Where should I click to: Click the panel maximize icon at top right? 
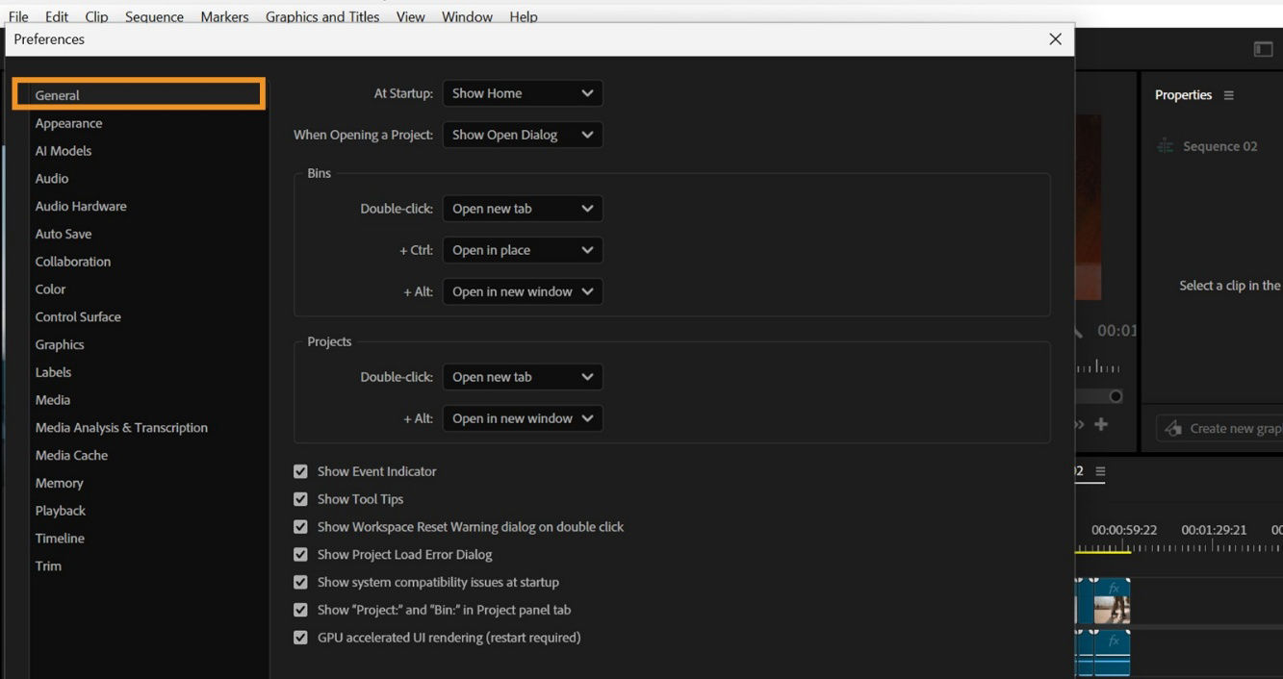pos(1263,48)
